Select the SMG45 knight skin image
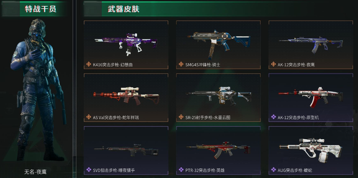 [x=219, y=44]
